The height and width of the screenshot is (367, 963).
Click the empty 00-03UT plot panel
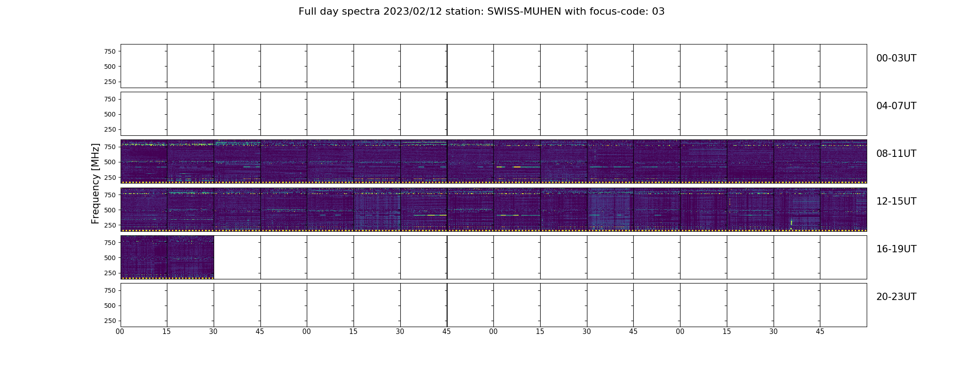pyautogui.click(x=493, y=66)
